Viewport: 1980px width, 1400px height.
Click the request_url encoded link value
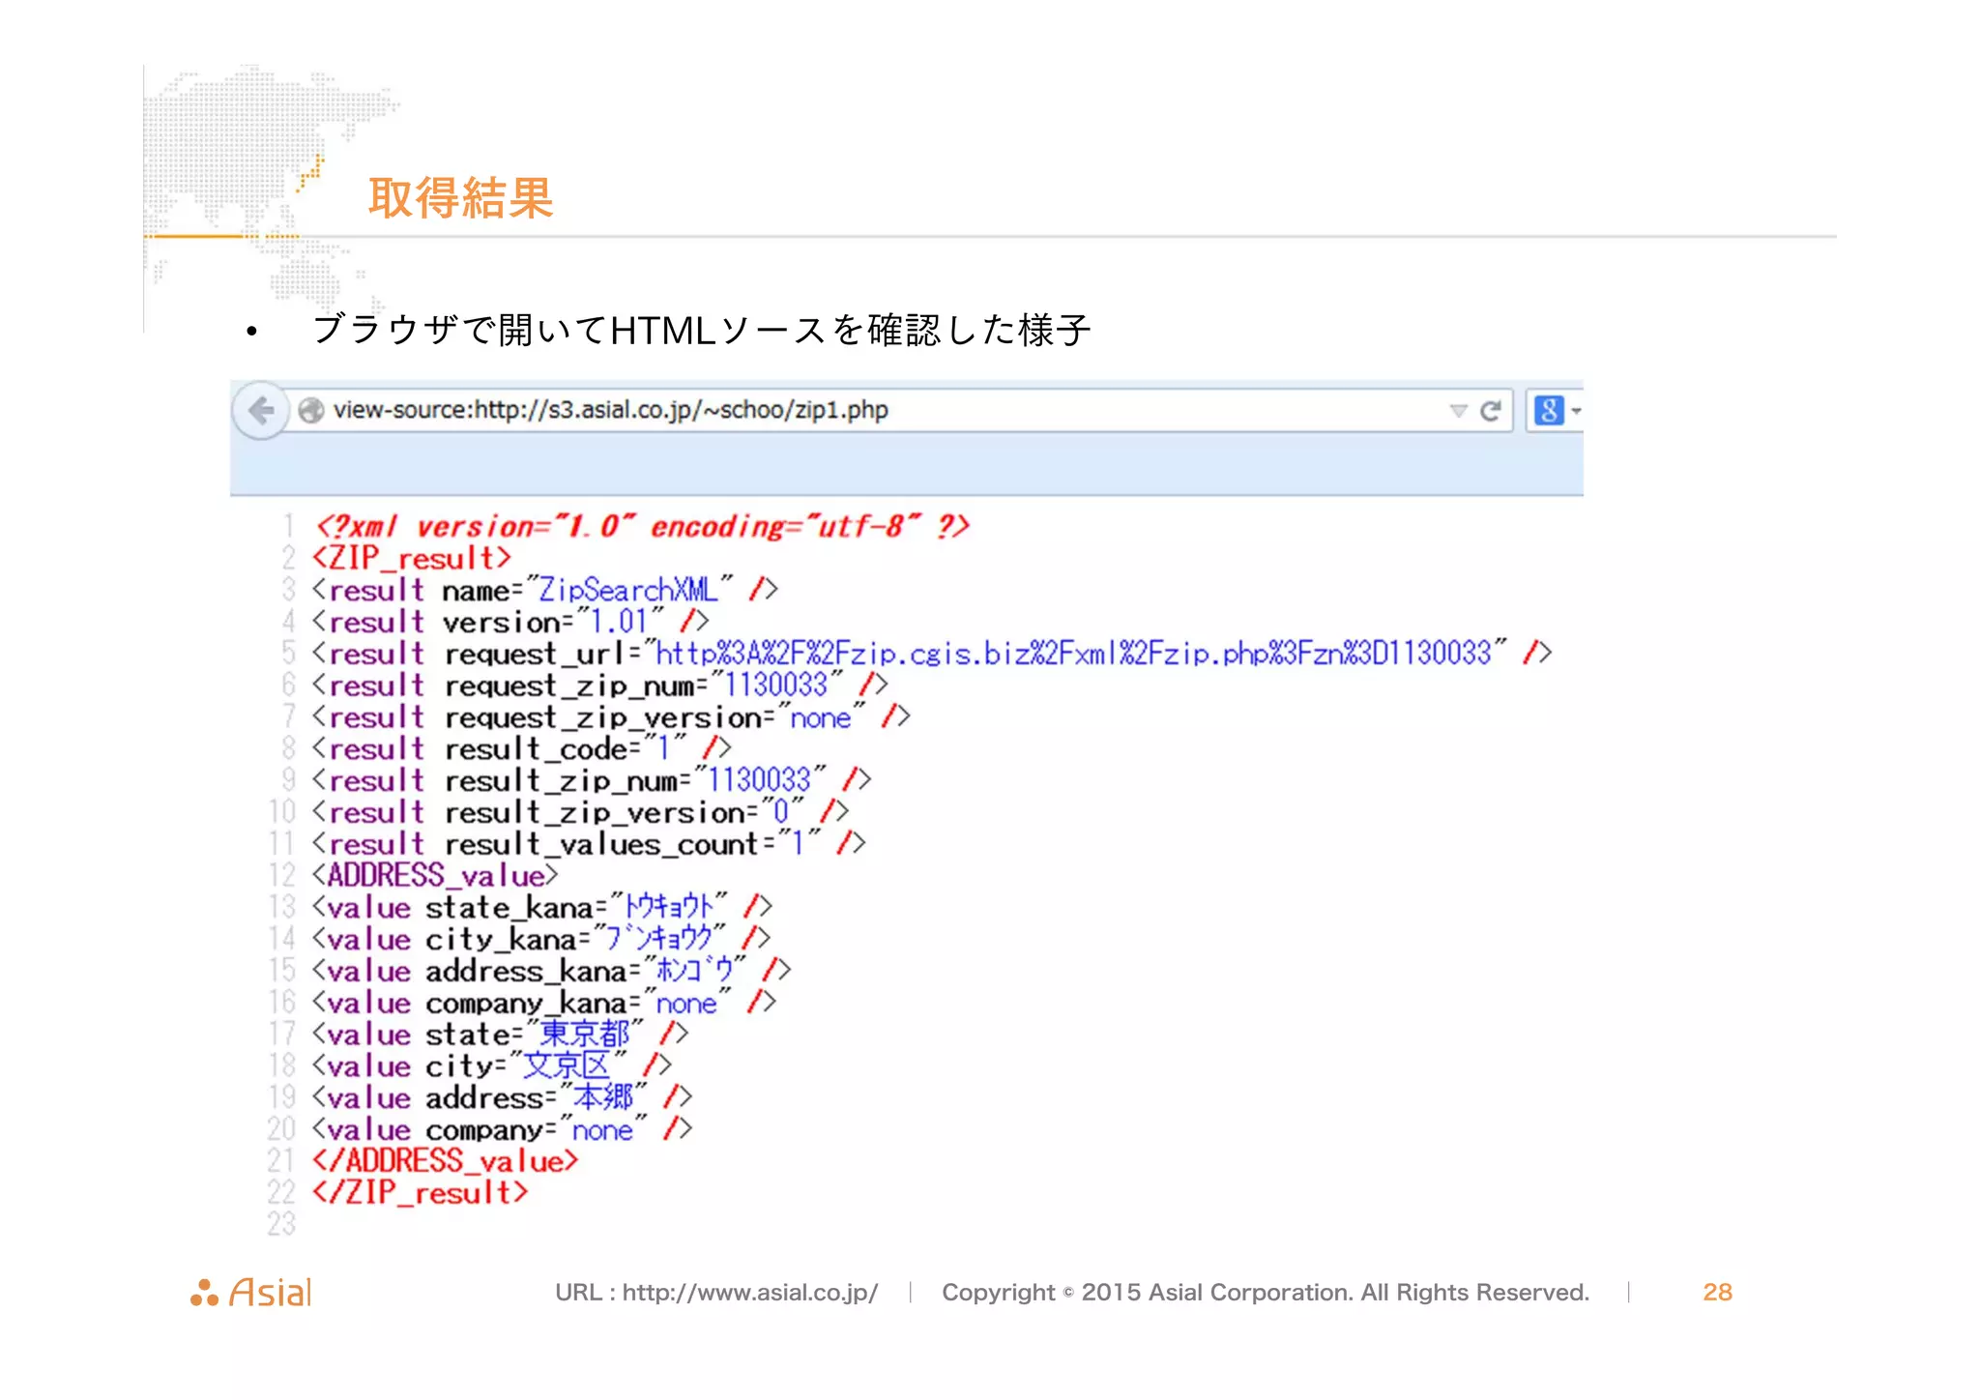point(1074,654)
